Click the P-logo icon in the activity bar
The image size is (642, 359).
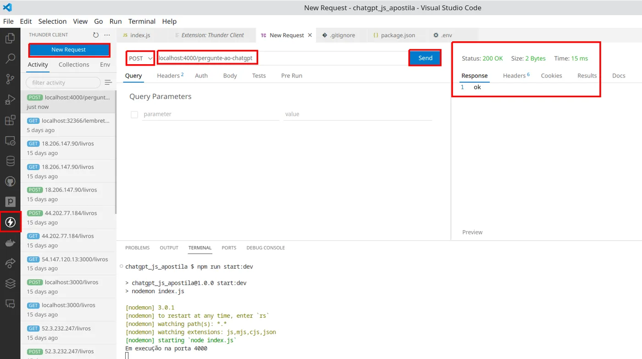point(10,202)
